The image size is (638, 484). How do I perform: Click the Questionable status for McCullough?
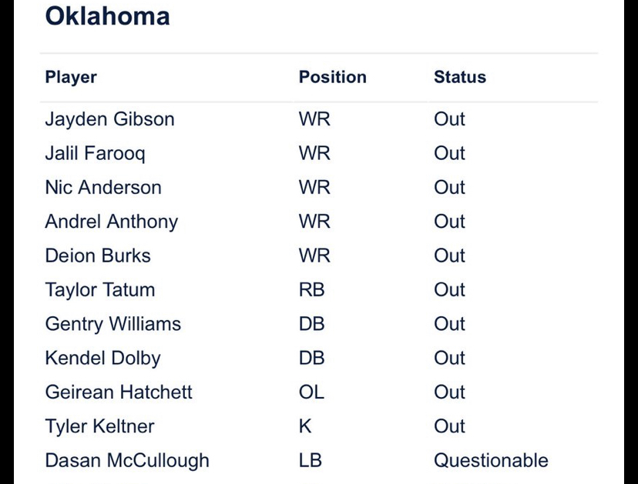pos(491,460)
